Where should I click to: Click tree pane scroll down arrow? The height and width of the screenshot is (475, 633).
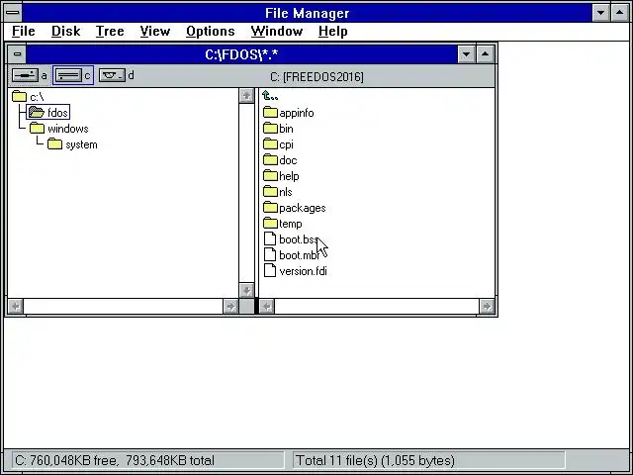coord(246,290)
